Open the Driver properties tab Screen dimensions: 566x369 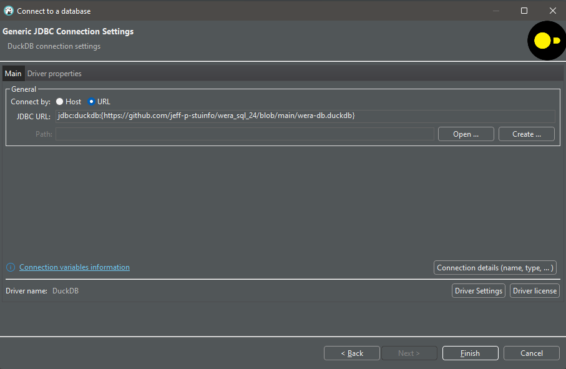click(x=54, y=74)
